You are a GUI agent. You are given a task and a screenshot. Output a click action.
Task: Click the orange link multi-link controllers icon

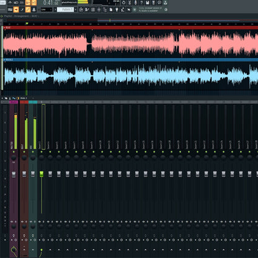point(28,9)
